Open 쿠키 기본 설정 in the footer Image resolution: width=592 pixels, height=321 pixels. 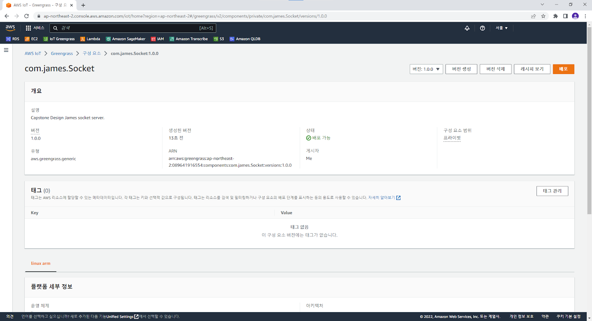pos(568,317)
